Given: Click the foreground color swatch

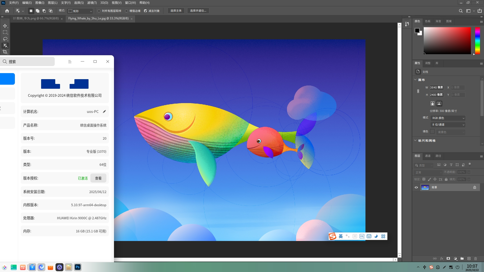Looking at the screenshot, I should click(417, 31).
